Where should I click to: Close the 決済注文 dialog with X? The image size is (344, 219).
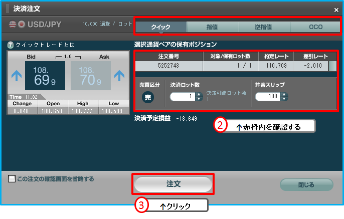pos(336,10)
